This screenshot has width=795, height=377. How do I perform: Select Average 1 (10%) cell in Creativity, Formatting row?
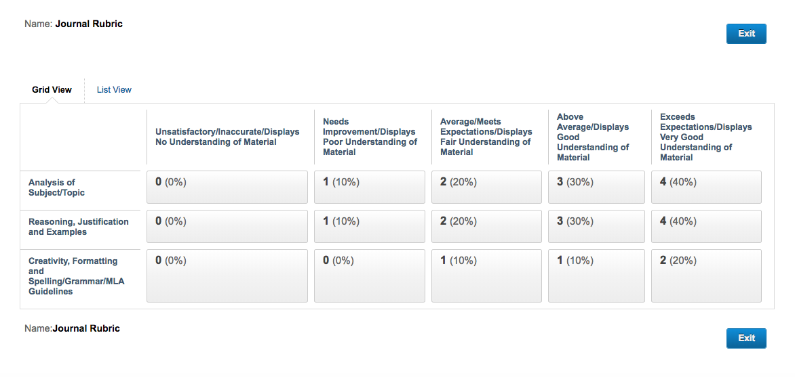tap(487, 275)
